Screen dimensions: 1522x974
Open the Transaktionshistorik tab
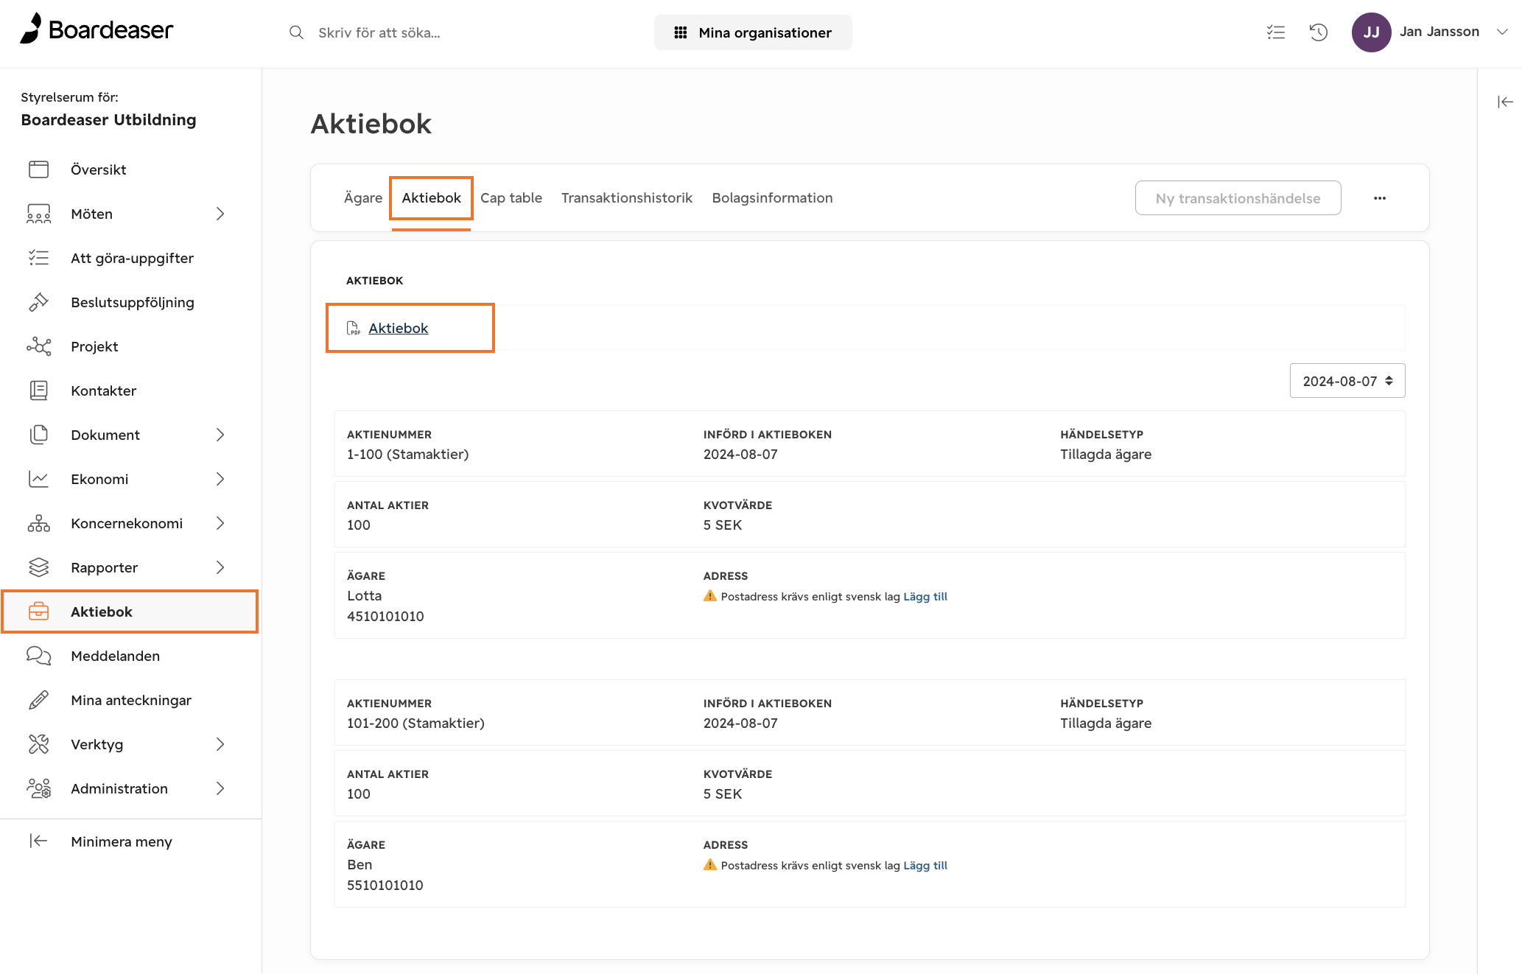pos(627,197)
